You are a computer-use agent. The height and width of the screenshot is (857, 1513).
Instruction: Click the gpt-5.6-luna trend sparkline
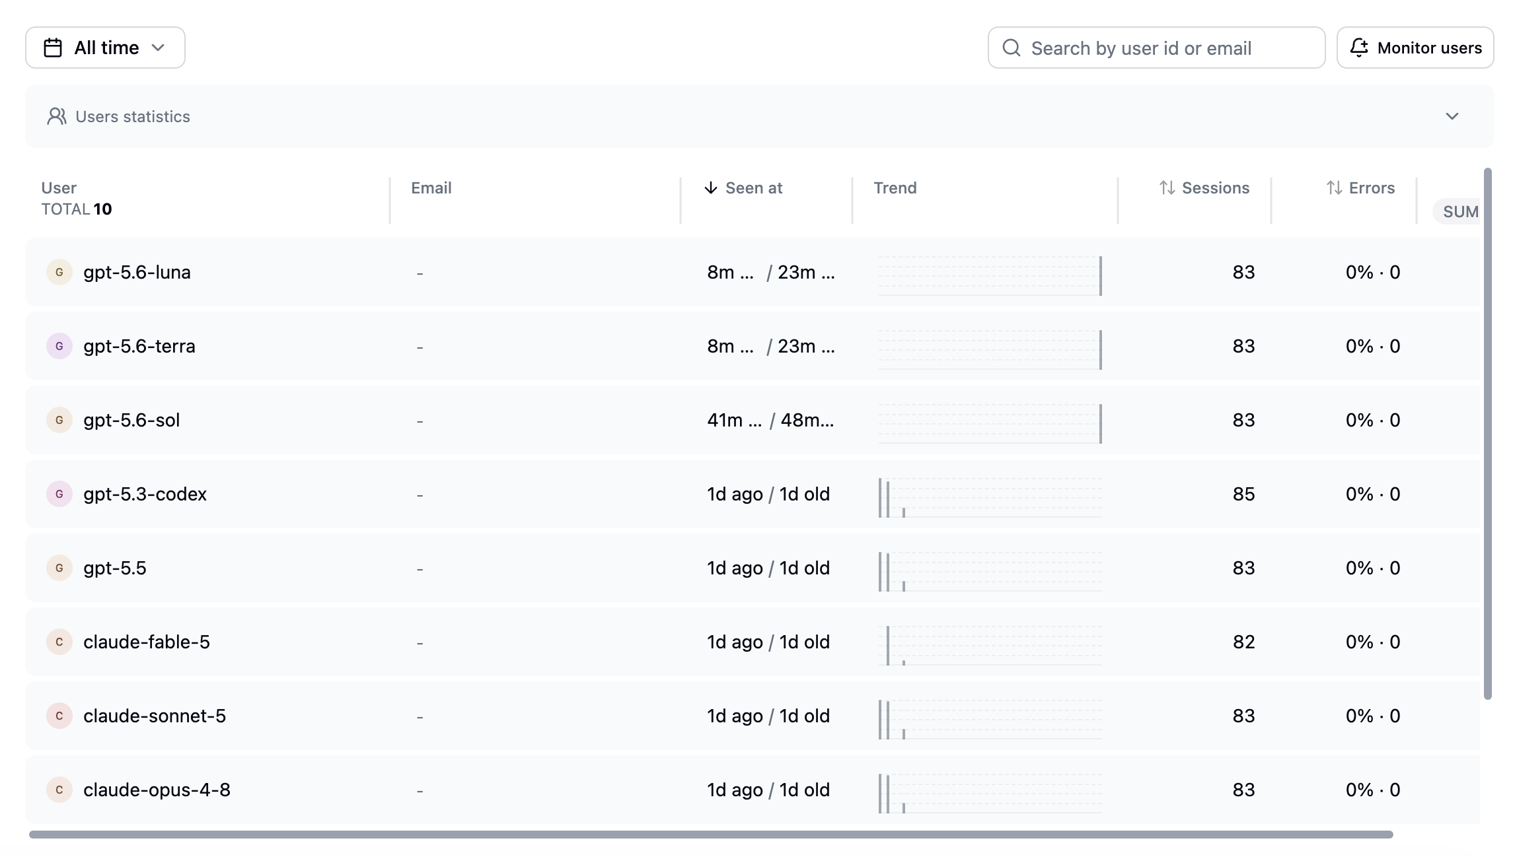[x=990, y=275]
